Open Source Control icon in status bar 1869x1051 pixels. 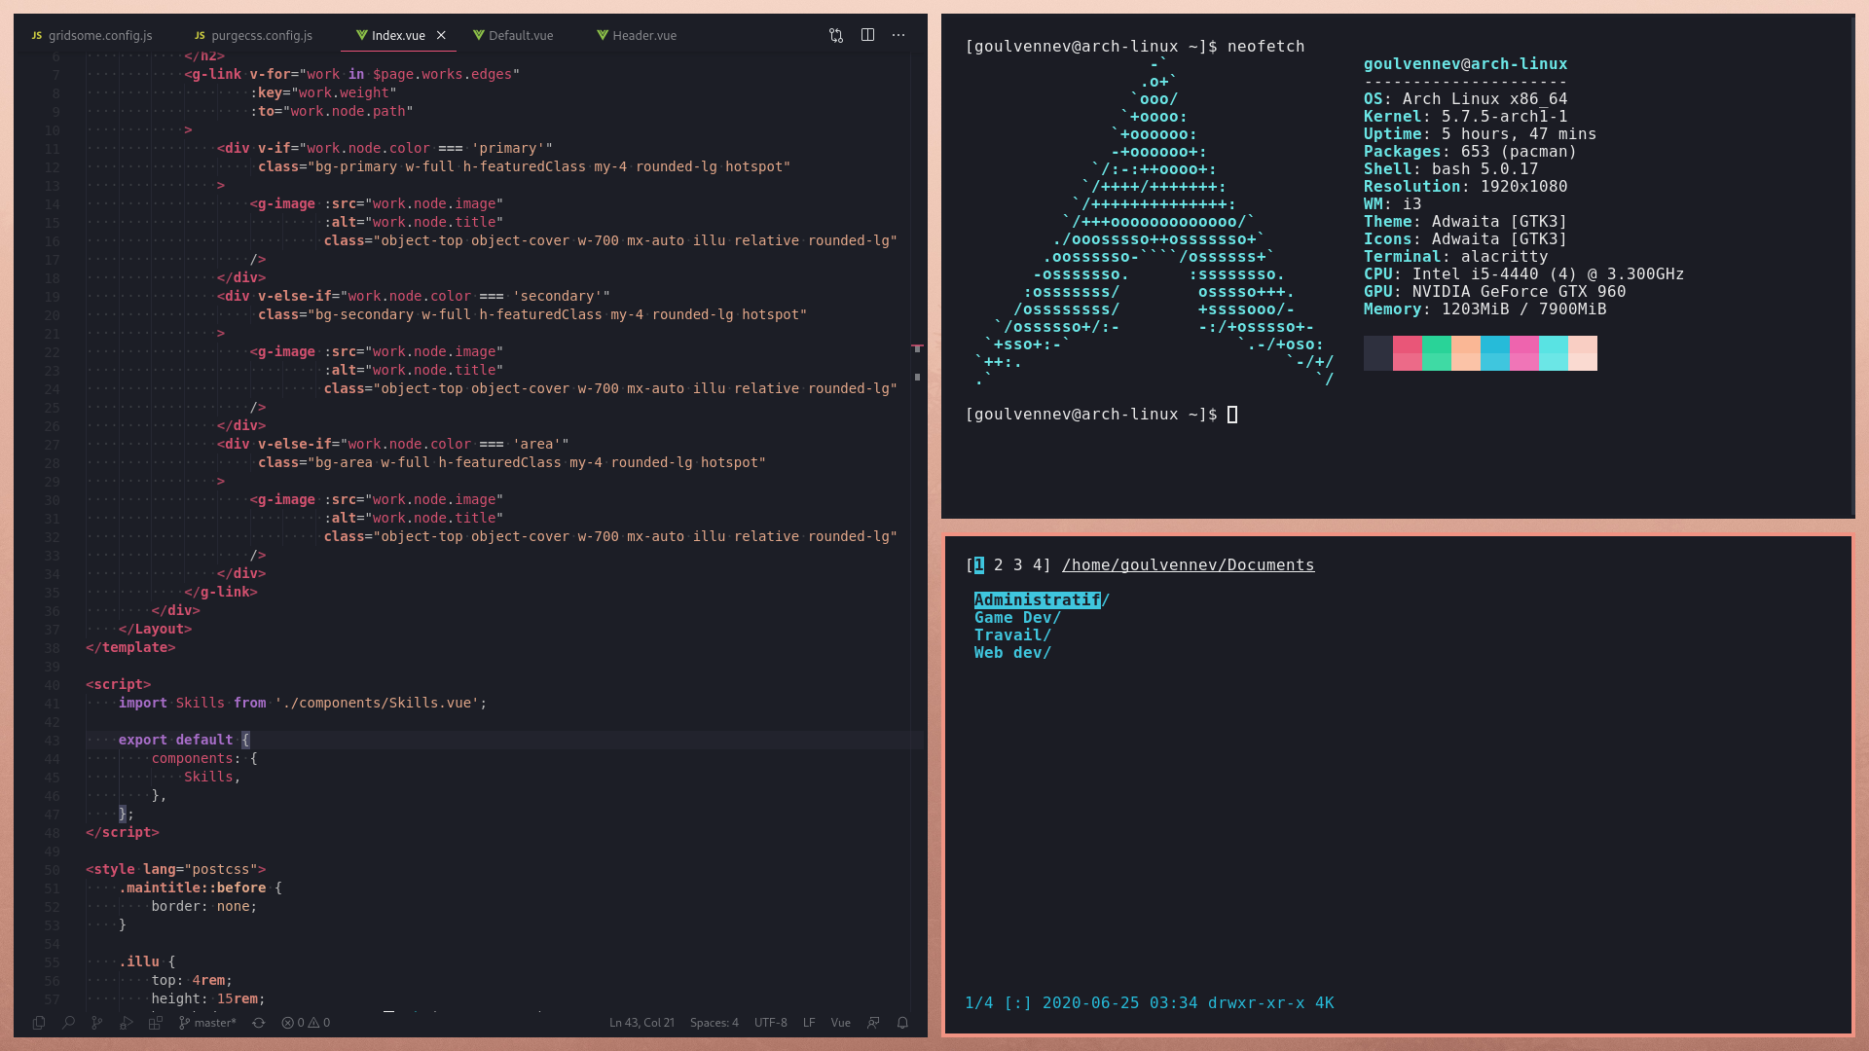pyautogui.click(x=97, y=1023)
